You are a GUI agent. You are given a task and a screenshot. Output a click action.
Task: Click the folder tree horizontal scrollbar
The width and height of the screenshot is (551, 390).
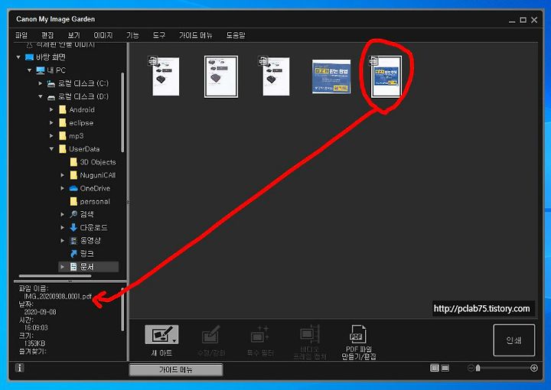pos(55,276)
